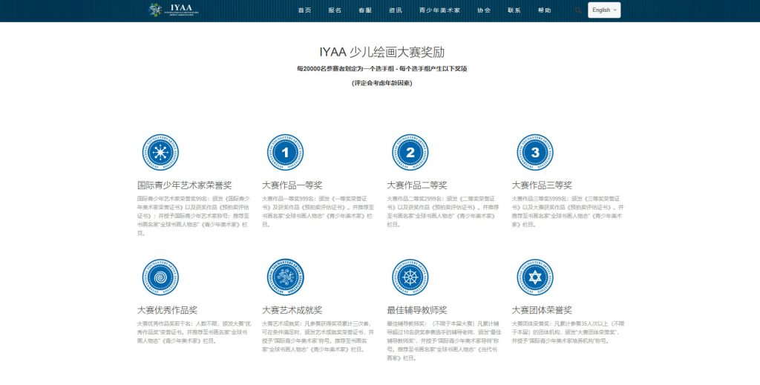
Task: Open the 联系 menu item
Action: (x=514, y=10)
